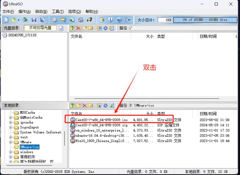Viewport: 240px width, 175px height.
Task: Click the extract icon in disc image toolbar
Action: tap(100, 28)
